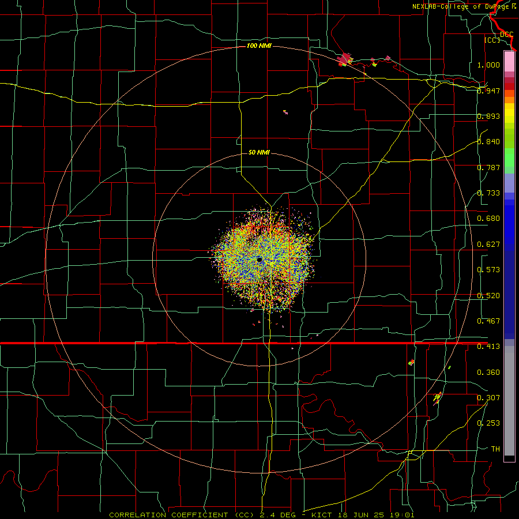Click the 0.307 color scale label

[x=488, y=398]
